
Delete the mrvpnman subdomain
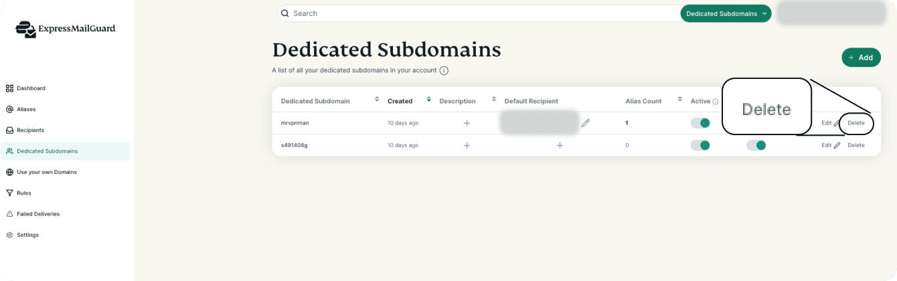[x=856, y=123]
